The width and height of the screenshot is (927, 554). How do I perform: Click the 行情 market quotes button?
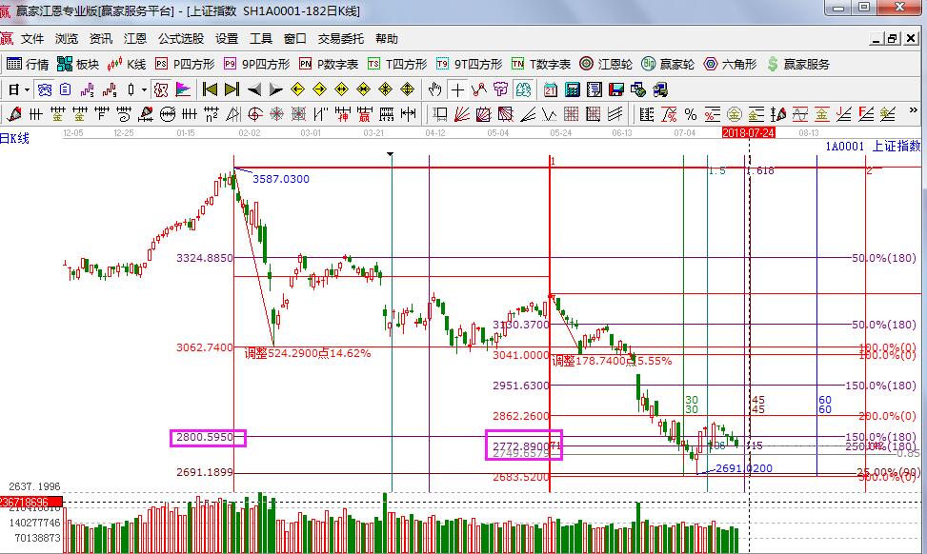pyautogui.click(x=29, y=64)
